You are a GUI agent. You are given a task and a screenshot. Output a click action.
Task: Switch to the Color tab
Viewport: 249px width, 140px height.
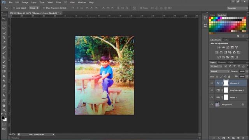tap(212, 15)
